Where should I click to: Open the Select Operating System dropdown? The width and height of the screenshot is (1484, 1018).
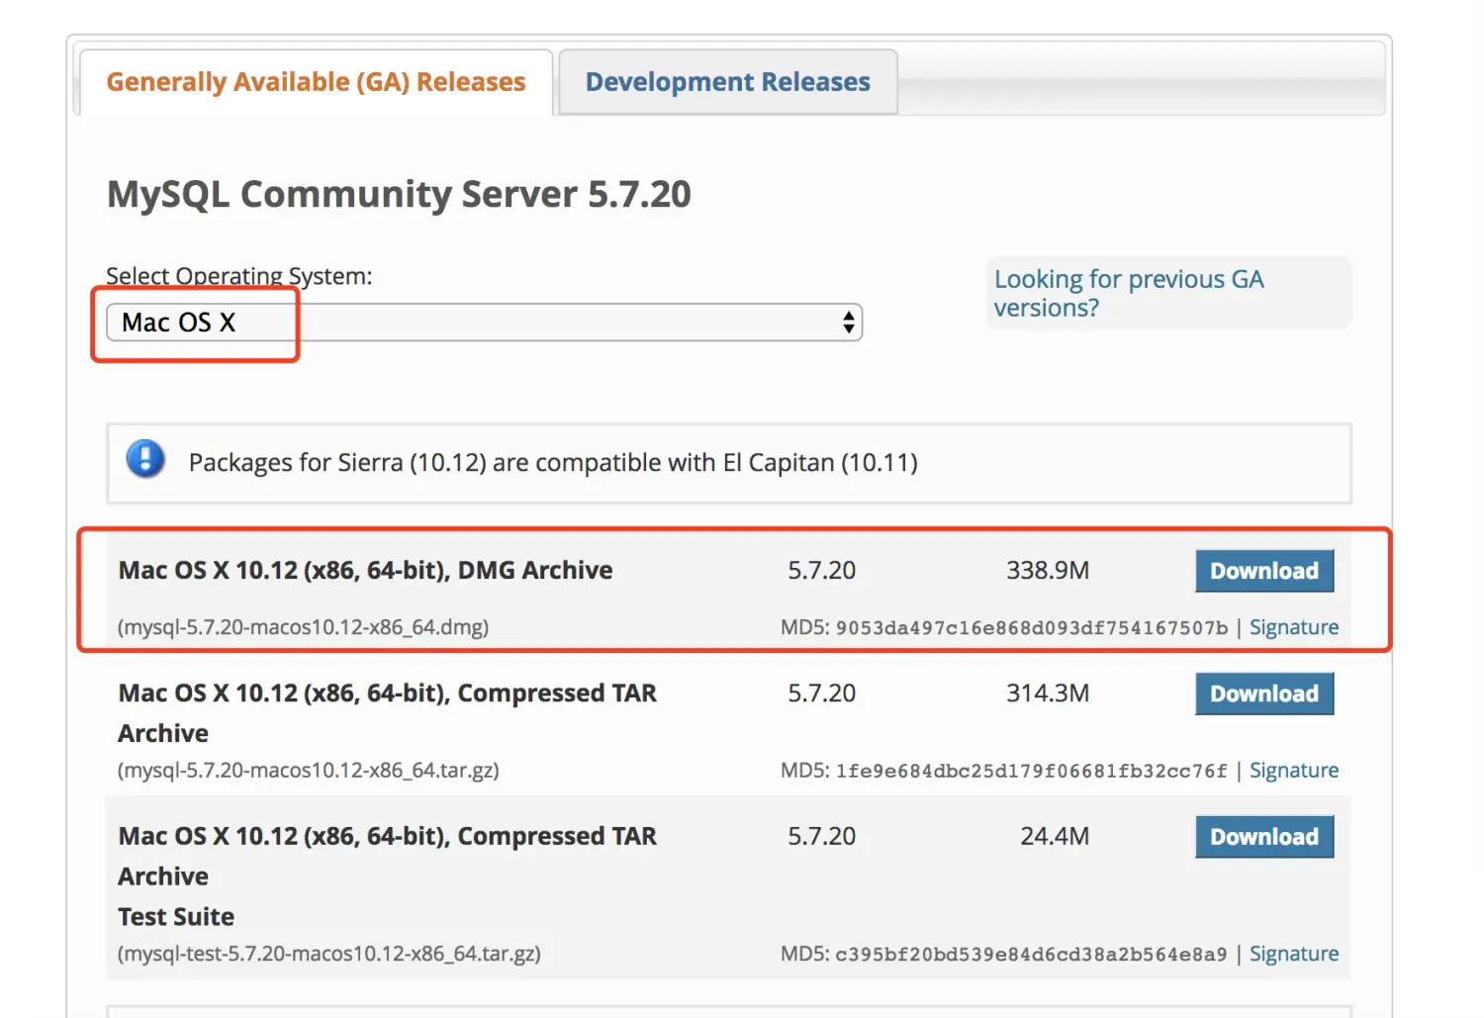(484, 323)
